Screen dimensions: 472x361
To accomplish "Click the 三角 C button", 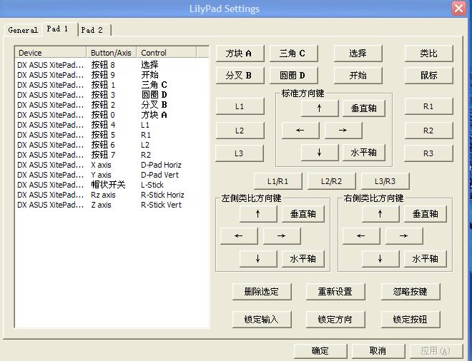I will (x=292, y=54).
